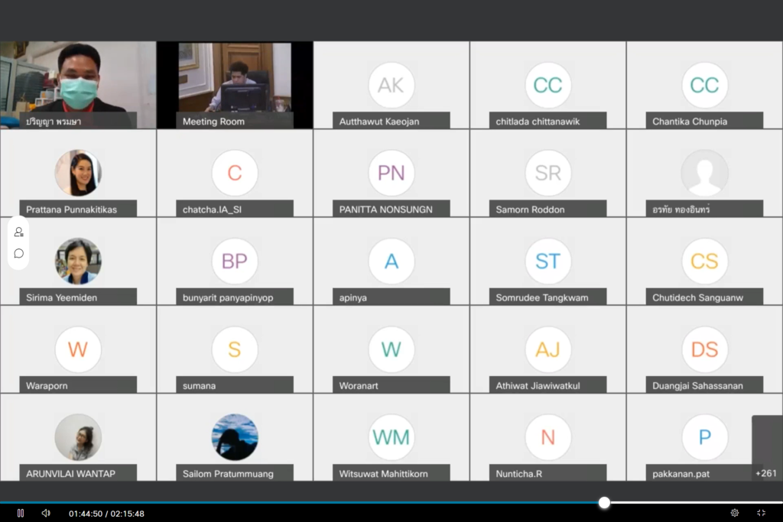Image resolution: width=783 pixels, height=522 pixels.
Task: Click Sirima Yeemiden profile photo
Action: pos(78,261)
